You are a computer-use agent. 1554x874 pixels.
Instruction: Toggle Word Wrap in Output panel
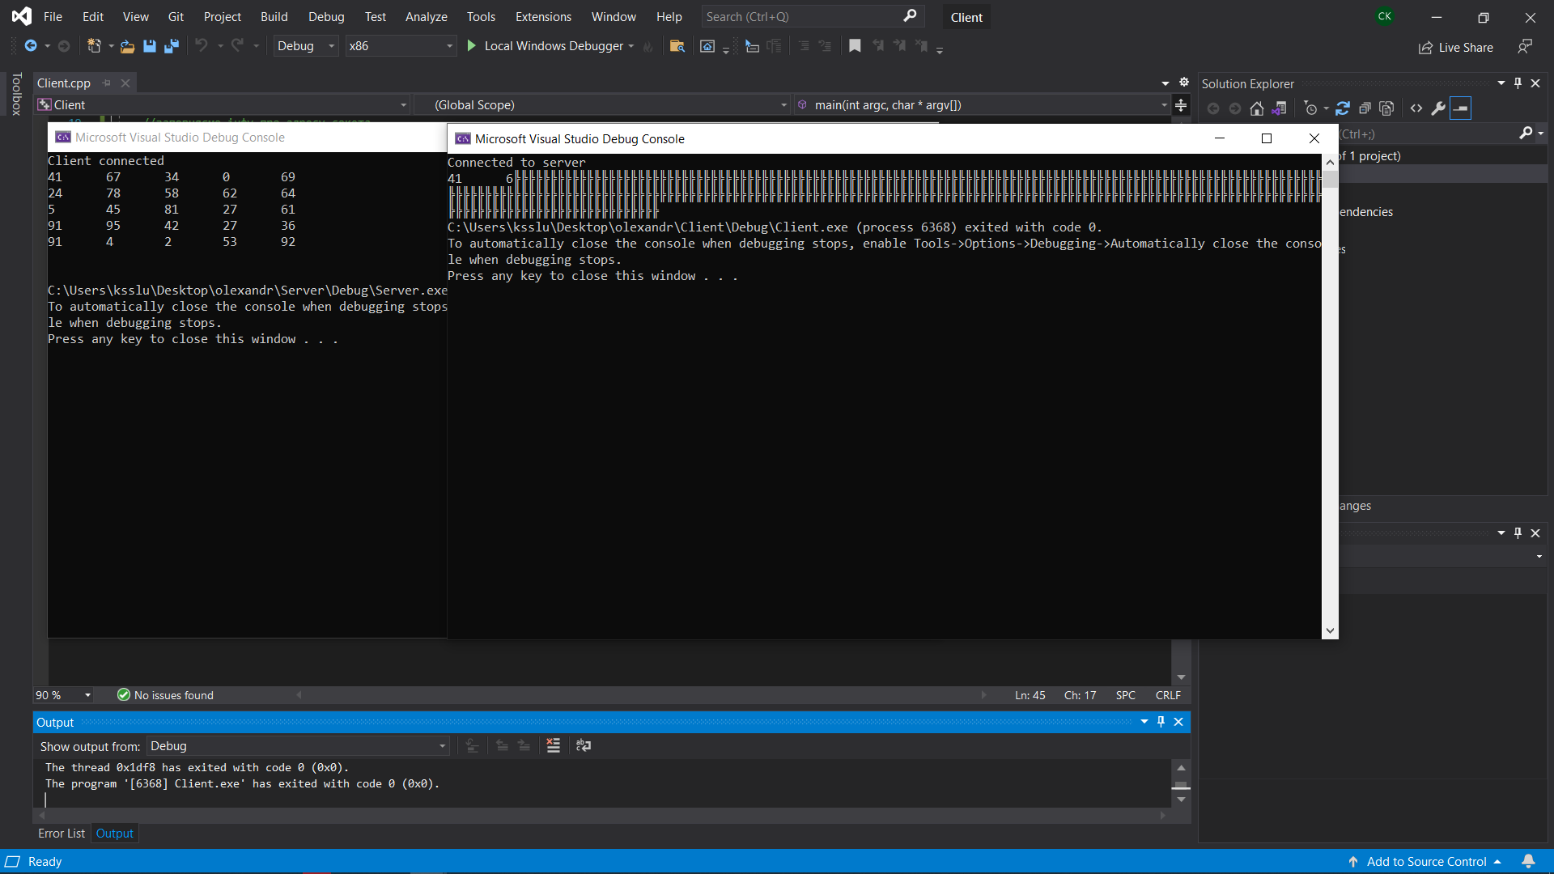pyautogui.click(x=584, y=745)
